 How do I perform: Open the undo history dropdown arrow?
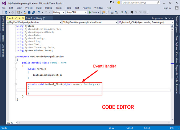coord(42,12)
